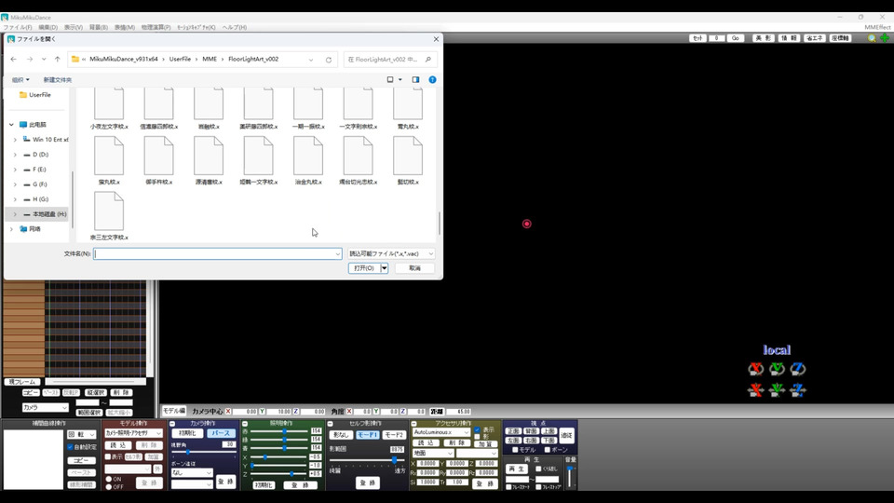The image size is (894, 503).
Task: Toggle 表示 checkbox in accessory panel
Action: click(477, 430)
